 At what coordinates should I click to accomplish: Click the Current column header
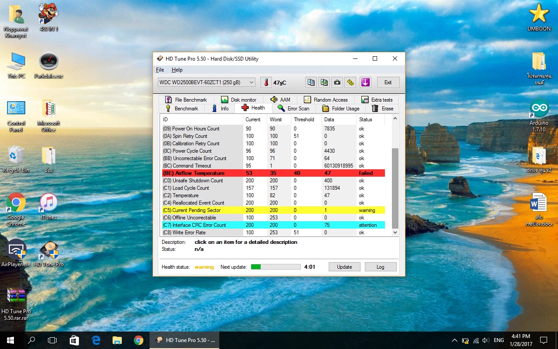click(255, 120)
